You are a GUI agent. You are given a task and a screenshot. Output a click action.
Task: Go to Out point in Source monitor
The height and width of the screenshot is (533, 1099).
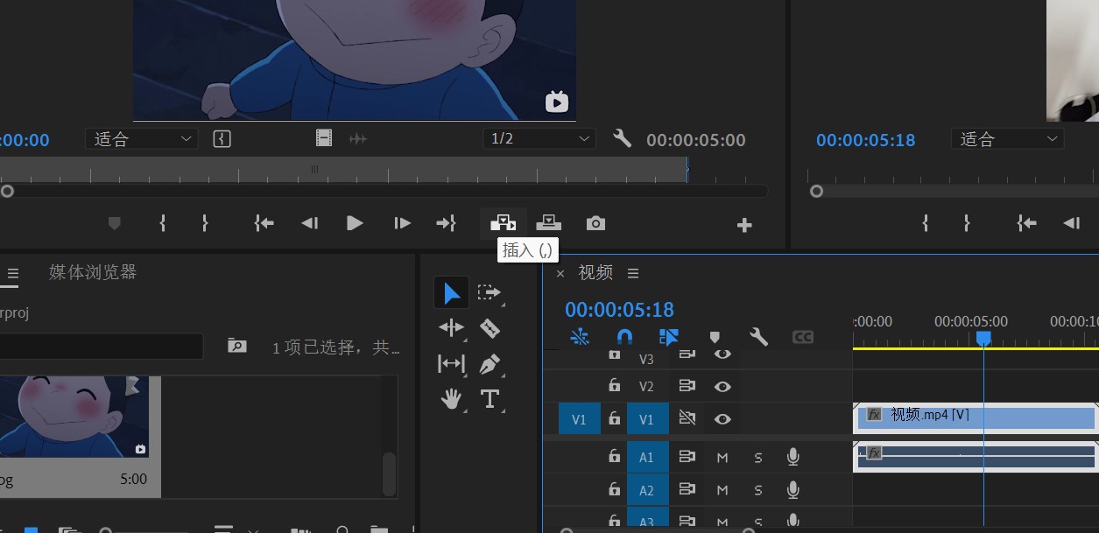pyautogui.click(x=446, y=223)
